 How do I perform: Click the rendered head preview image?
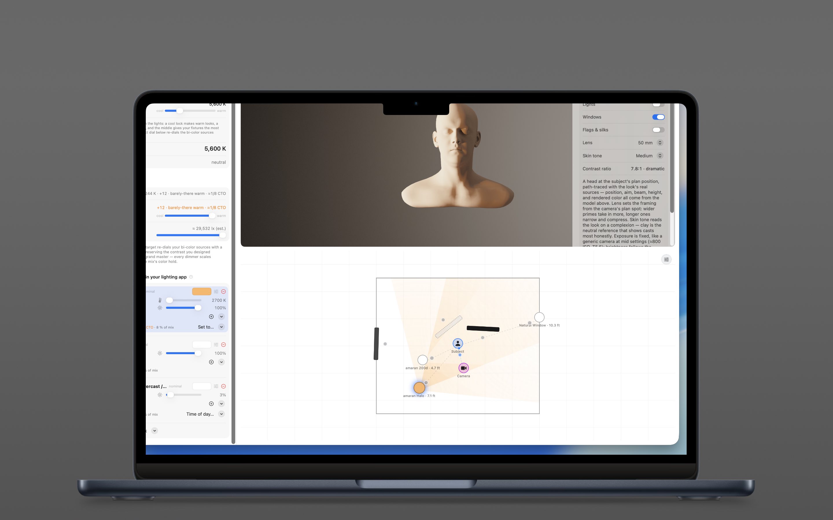(x=406, y=175)
